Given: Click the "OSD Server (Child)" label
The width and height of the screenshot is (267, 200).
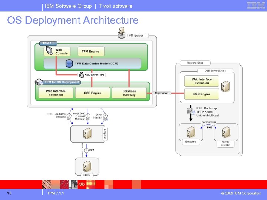Looking at the screenshot, I should pos(215,71).
